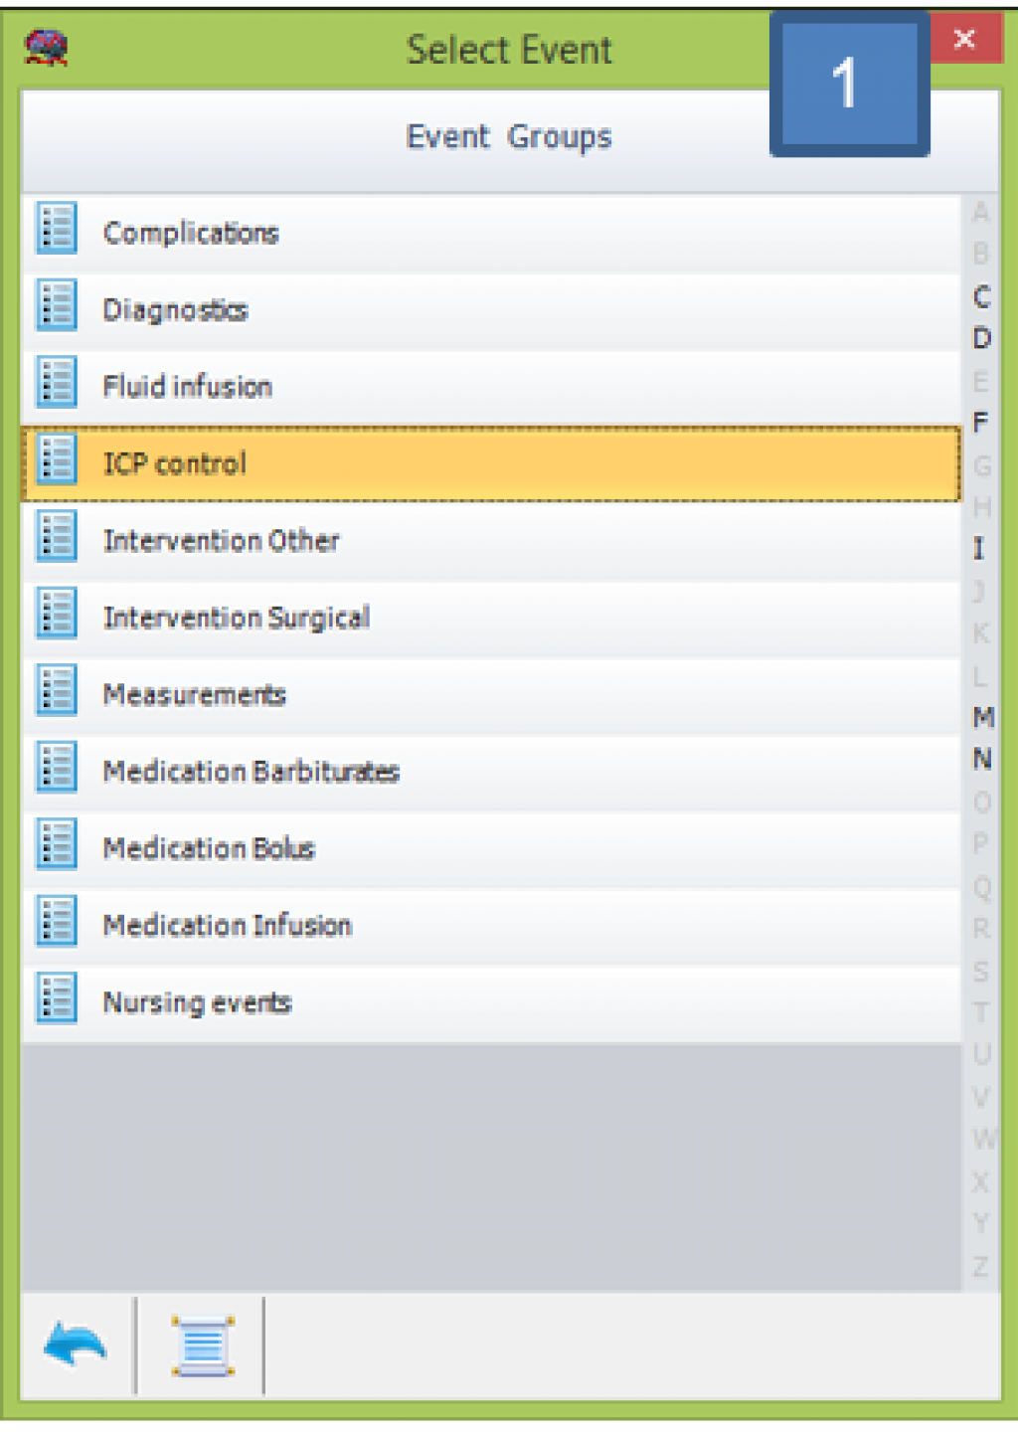Viewport: 1018px width, 1434px height.
Task: Jump to letter I in alphabet index
Action: click(x=979, y=549)
